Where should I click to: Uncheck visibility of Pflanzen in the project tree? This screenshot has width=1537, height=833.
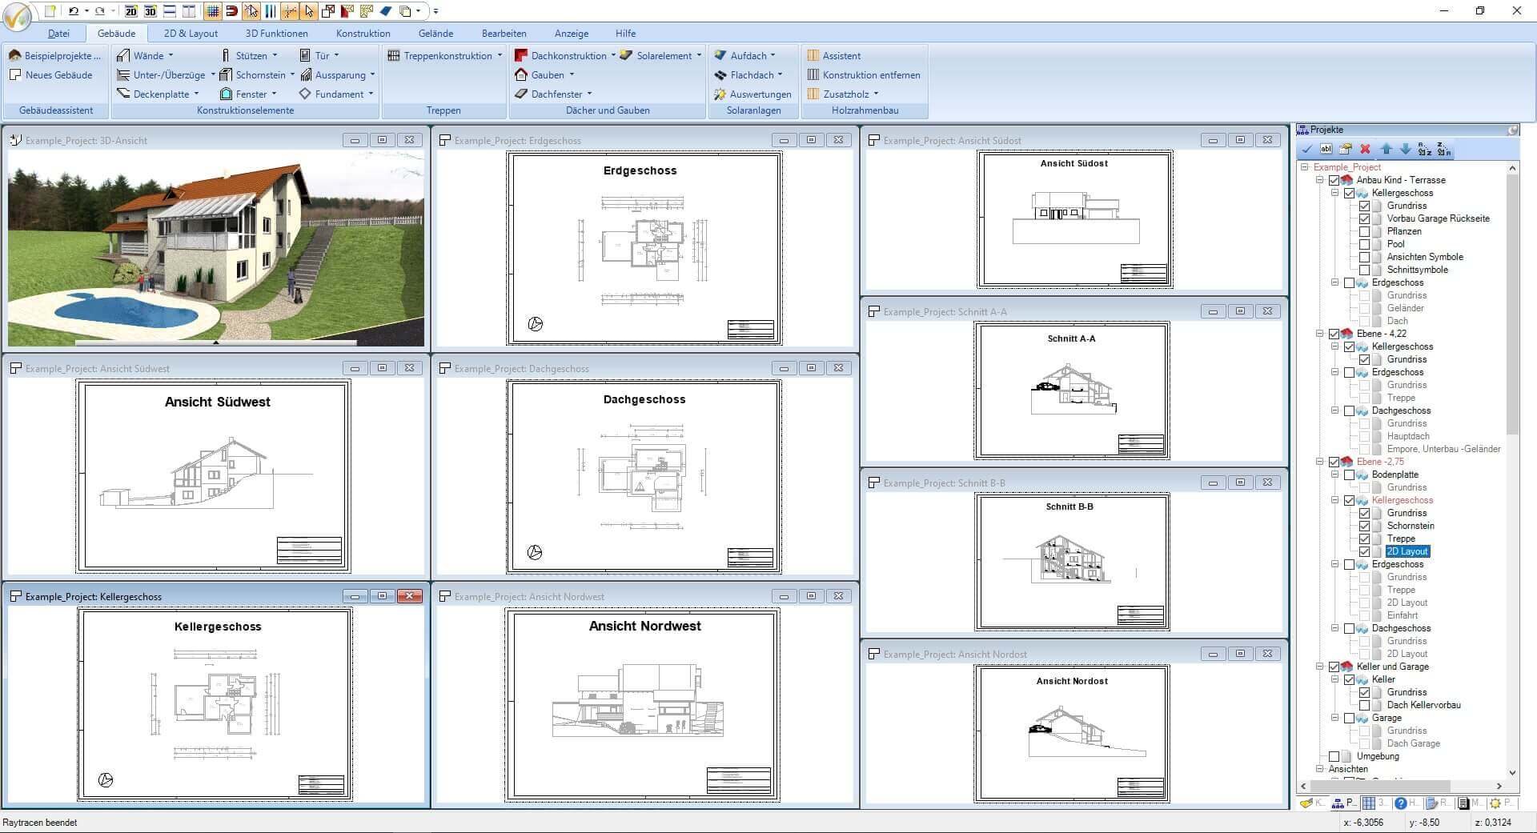[1366, 231]
